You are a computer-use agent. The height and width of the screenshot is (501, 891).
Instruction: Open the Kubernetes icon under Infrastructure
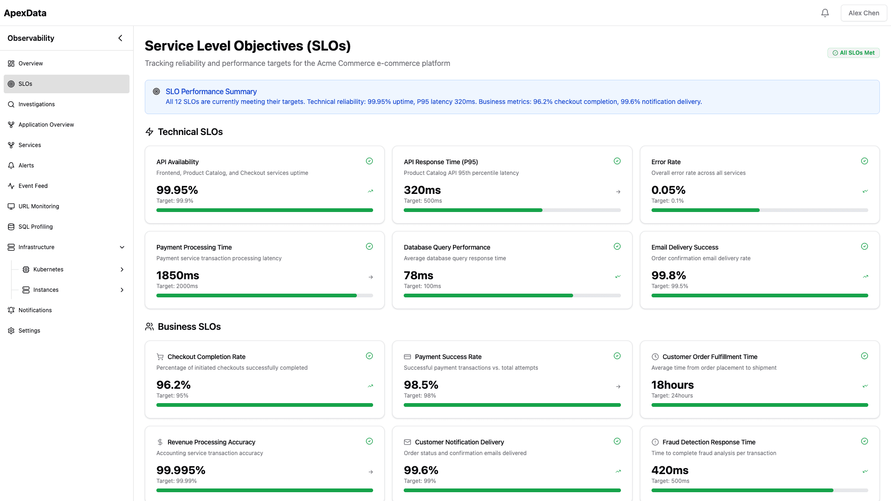(26, 269)
